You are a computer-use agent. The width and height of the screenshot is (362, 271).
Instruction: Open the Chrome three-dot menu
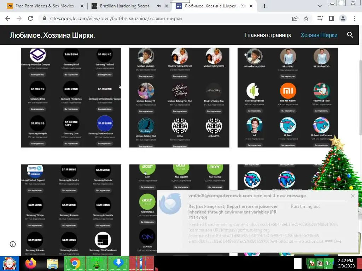pos(354,18)
